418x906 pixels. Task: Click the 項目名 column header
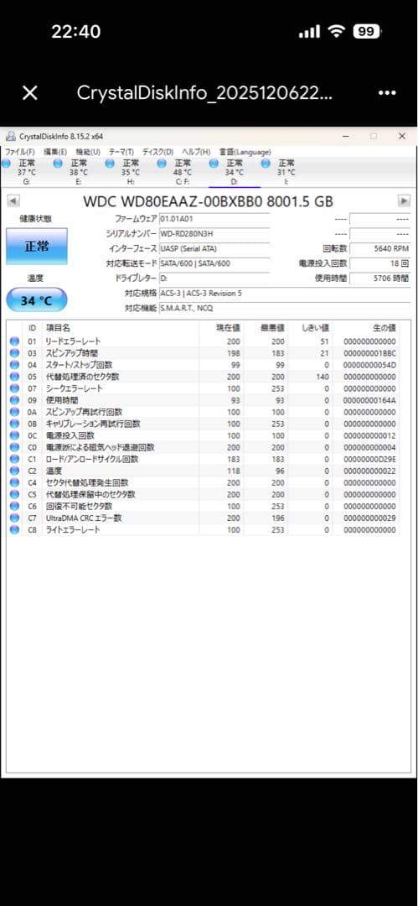[x=58, y=328]
